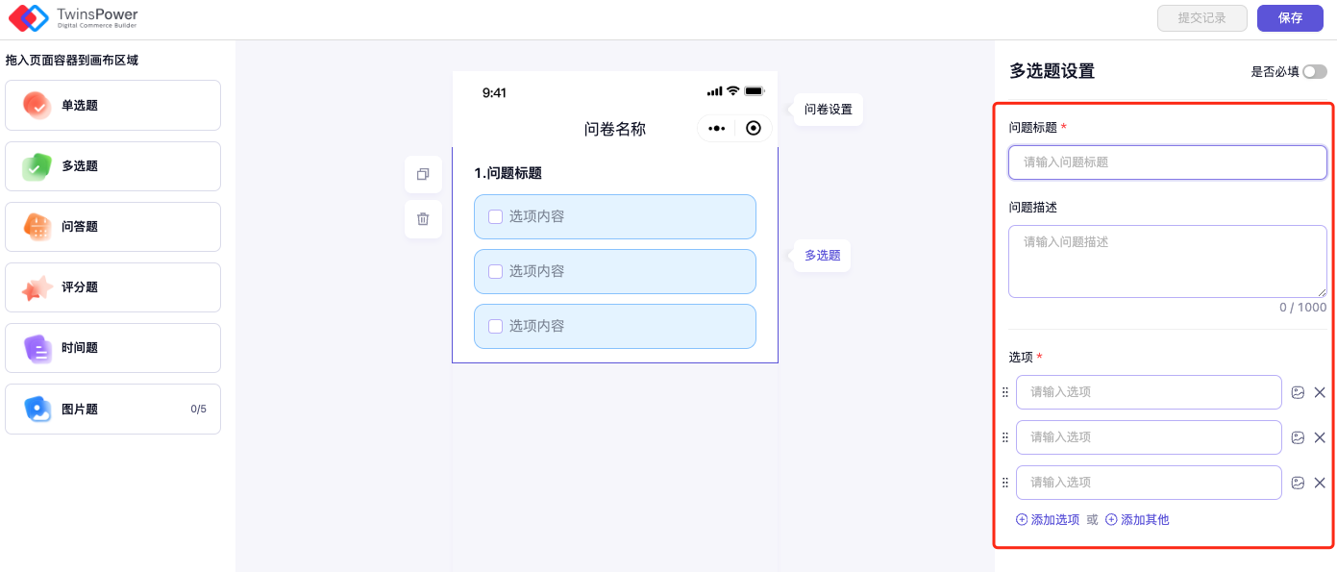Click the drag handle of the second option
This screenshot has width=1337, height=572.
coord(1005,437)
